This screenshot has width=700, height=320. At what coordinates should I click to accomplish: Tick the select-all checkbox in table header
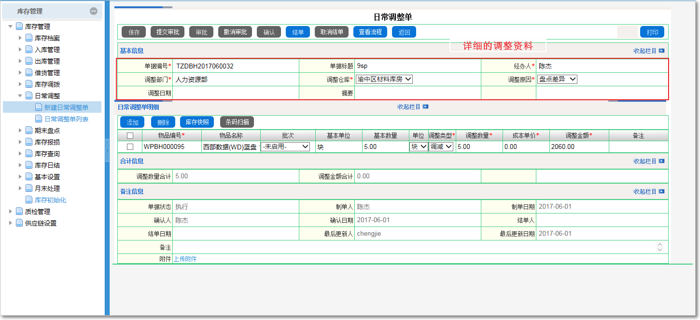coord(130,136)
